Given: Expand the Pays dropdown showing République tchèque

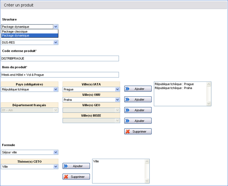Looking at the screenshot, I should click(56, 89).
